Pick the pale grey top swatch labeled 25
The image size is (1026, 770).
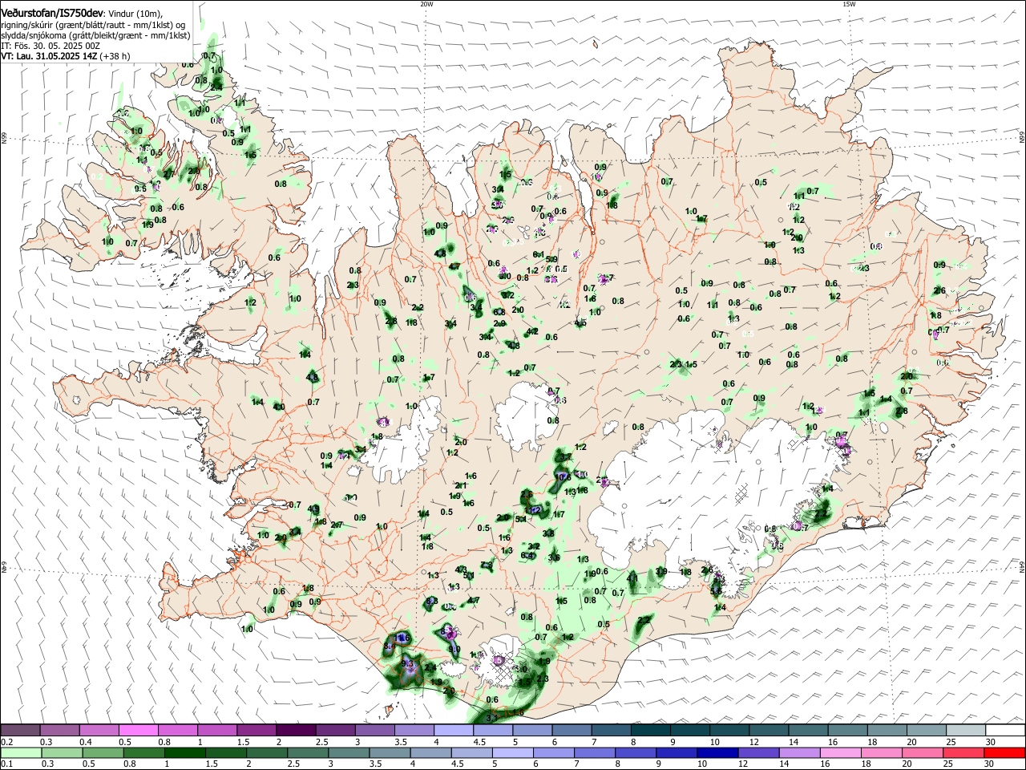pyautogui.click(x=966, y=730)
